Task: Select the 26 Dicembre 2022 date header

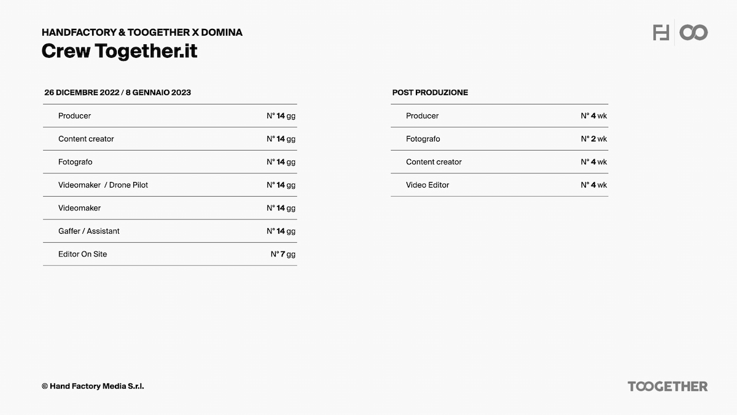Action: coord(117,92)
